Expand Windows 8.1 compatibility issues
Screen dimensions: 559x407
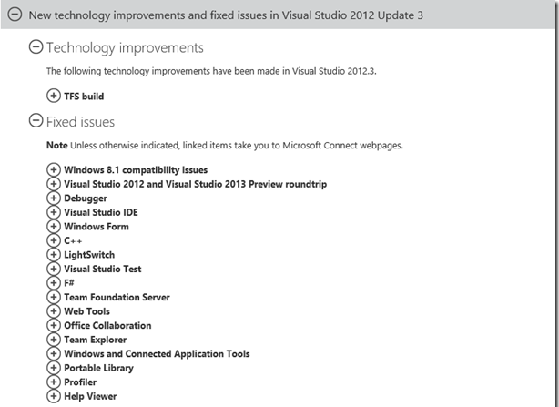54,169
